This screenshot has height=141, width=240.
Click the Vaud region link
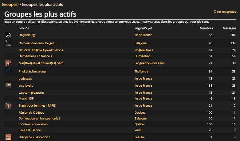pyautogui.click(x=138, y=130)
